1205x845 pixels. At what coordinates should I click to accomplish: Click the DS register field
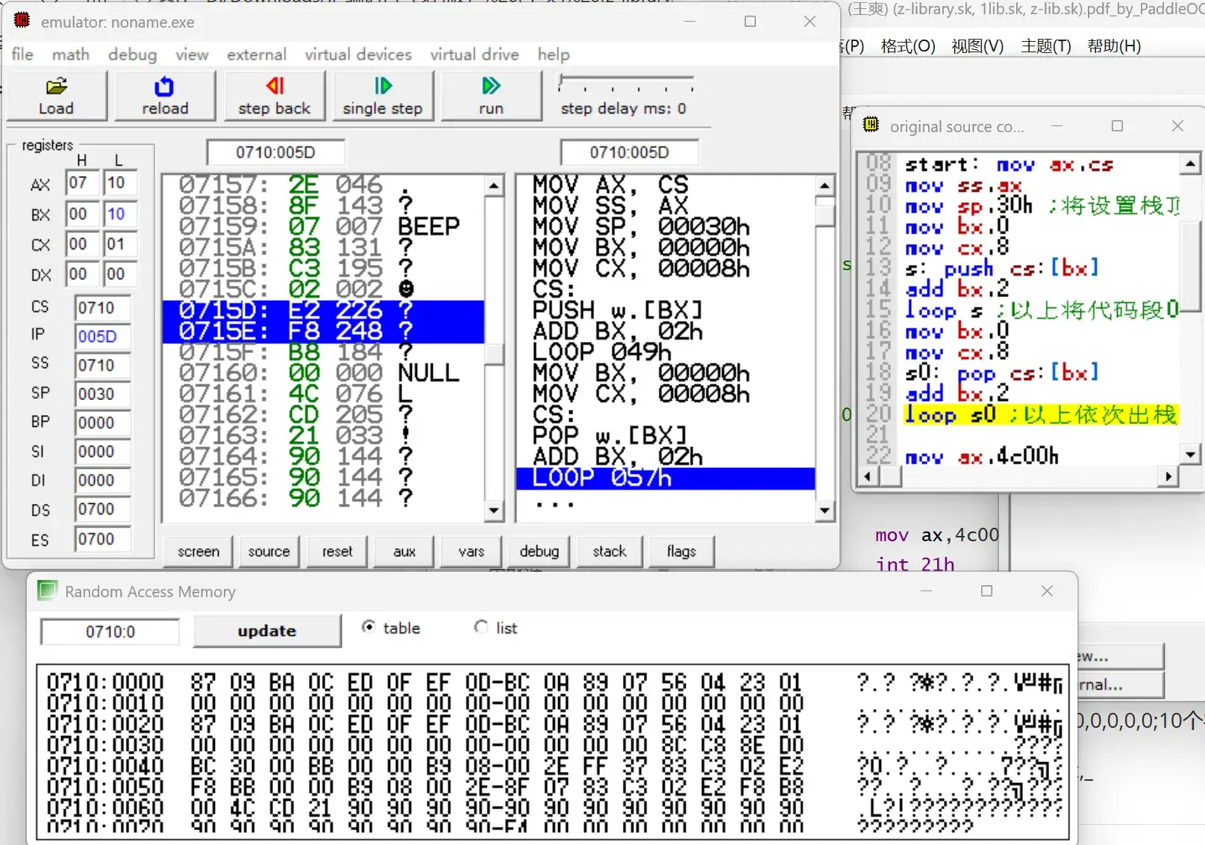(102, 510)
